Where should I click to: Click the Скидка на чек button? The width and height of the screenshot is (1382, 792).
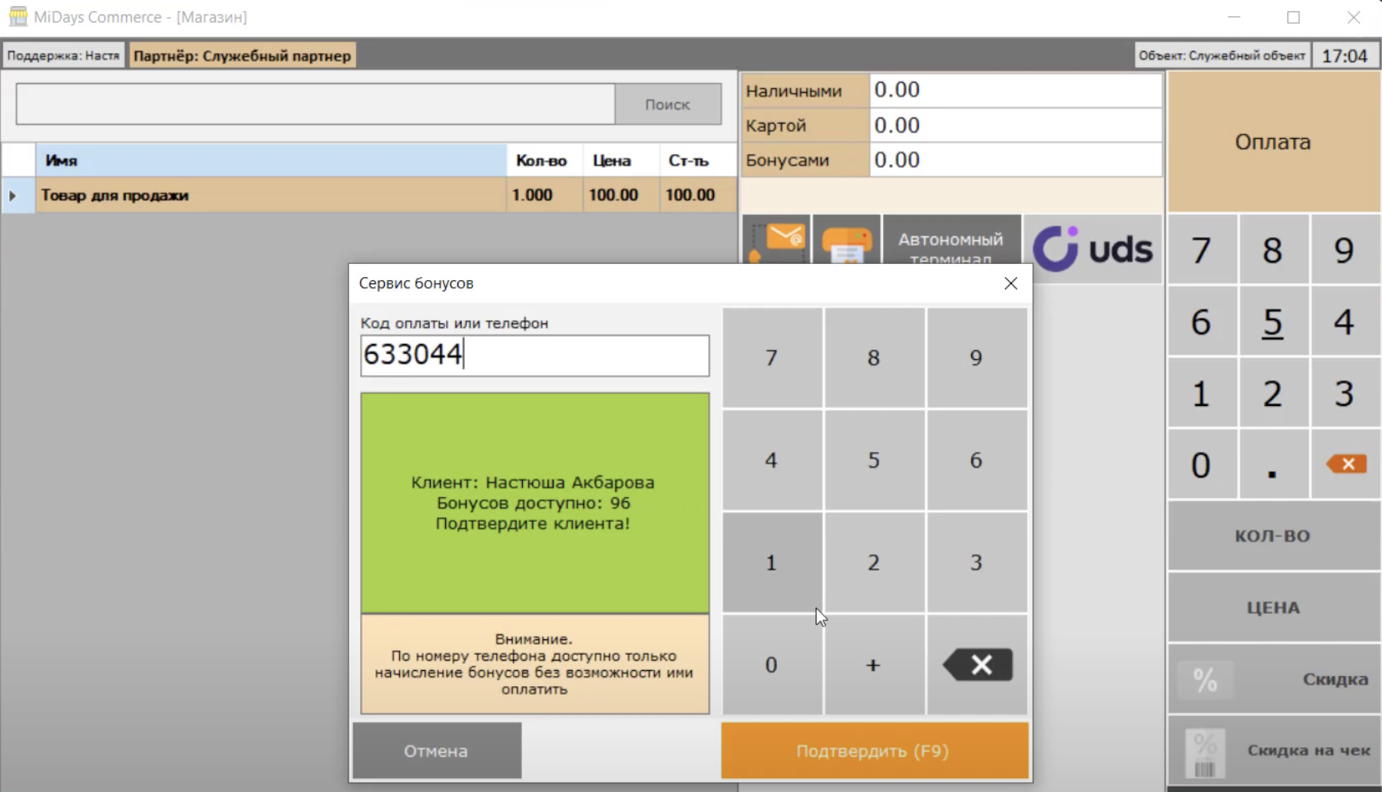pyautogui.click(x=1274, y=751)
